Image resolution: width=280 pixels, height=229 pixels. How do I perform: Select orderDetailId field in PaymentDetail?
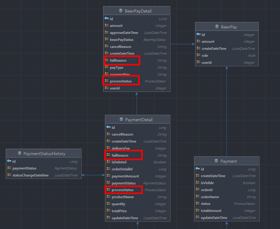pos(122,169)
